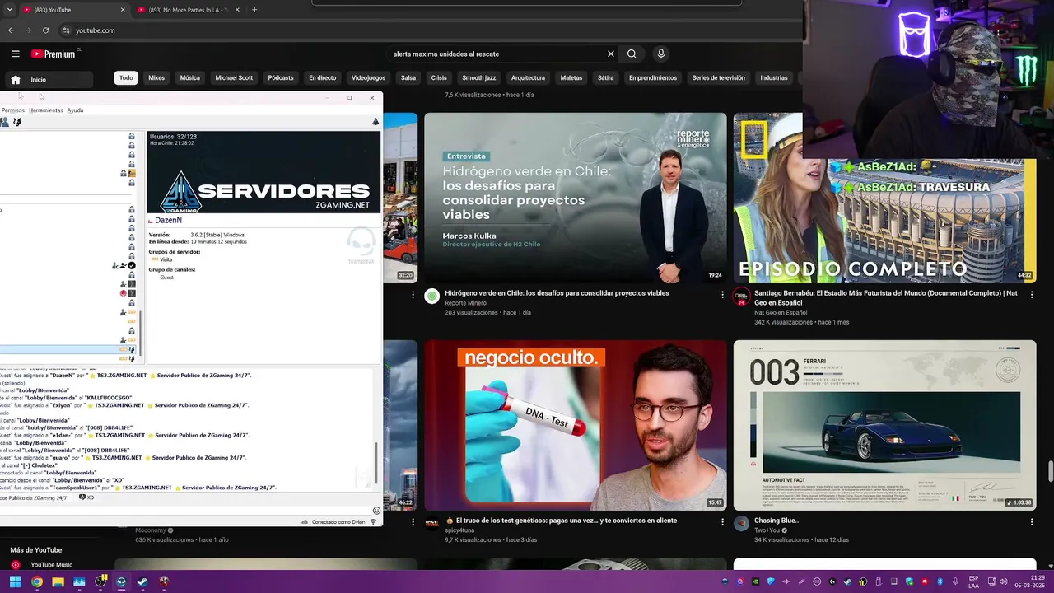The width and height of the screenshot is (1054, 593).
Task: Start voice search with the microphone
Action: coord(660,54)
